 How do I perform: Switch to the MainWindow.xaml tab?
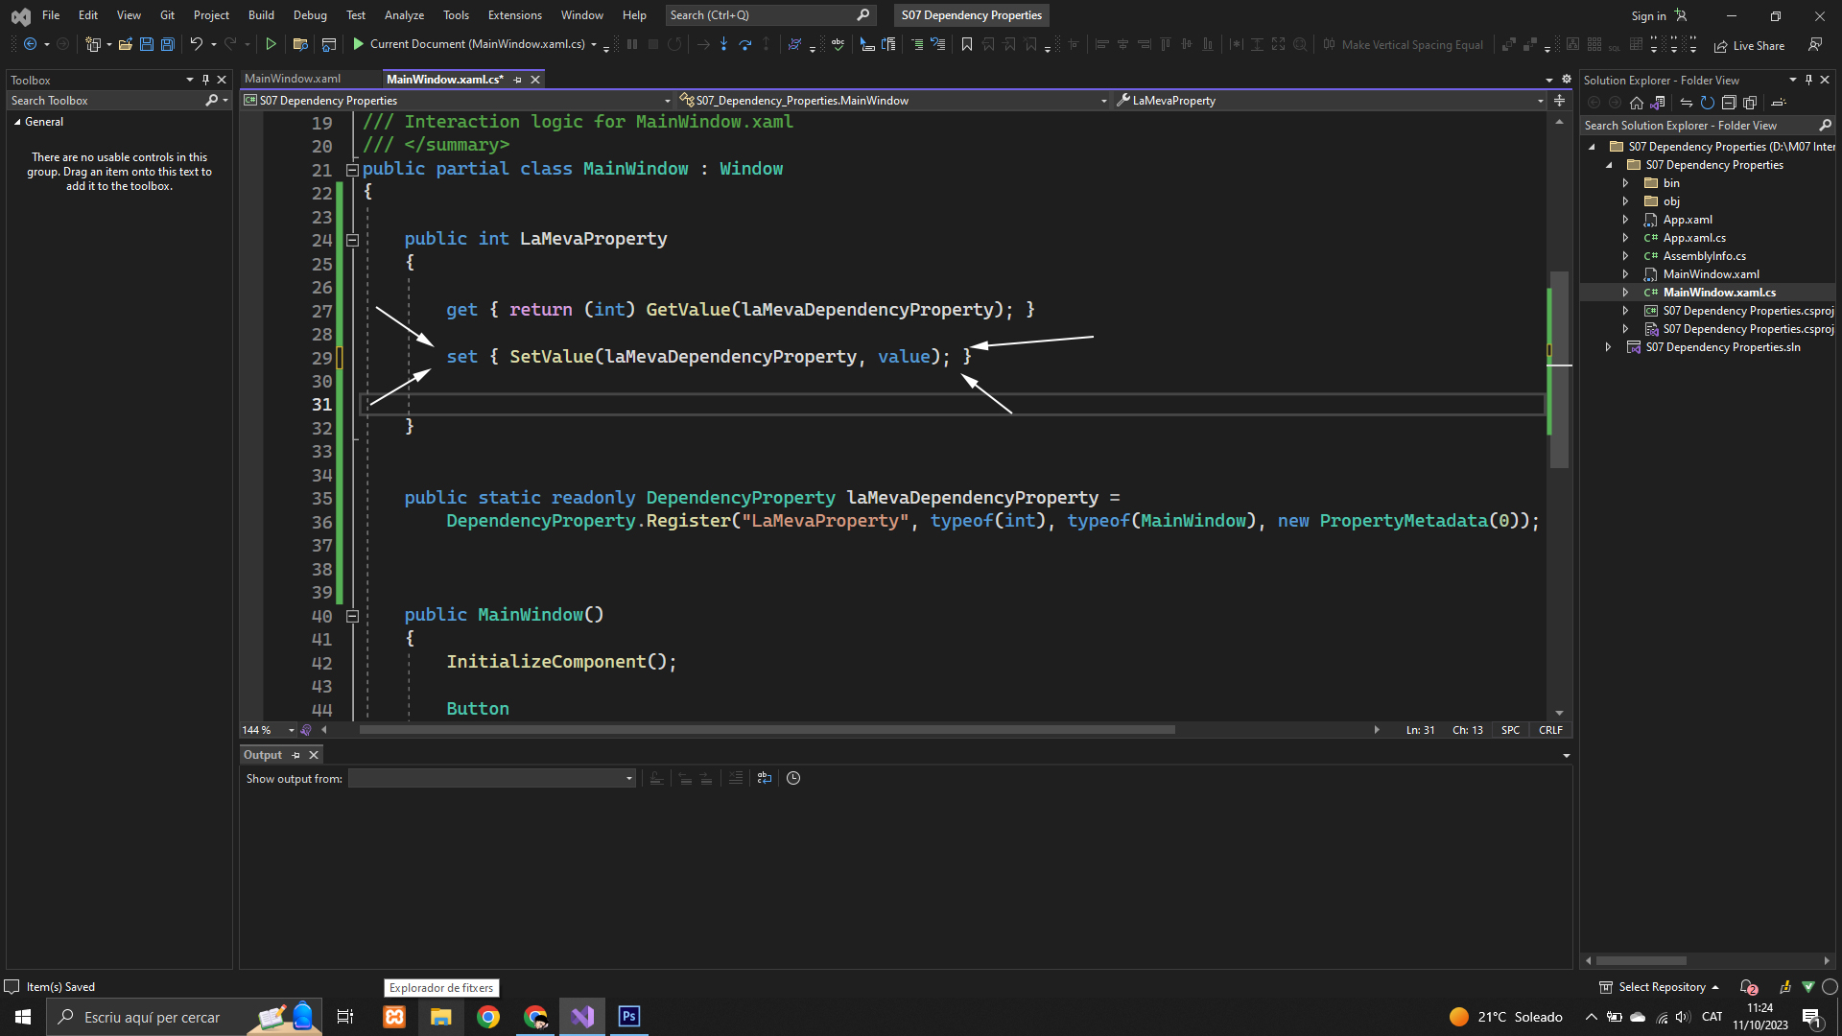[x=293, y=80]
